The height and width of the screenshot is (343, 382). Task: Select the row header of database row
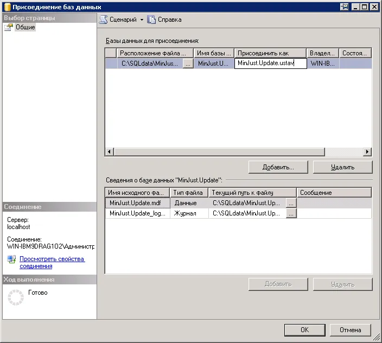tap(111, 63)
